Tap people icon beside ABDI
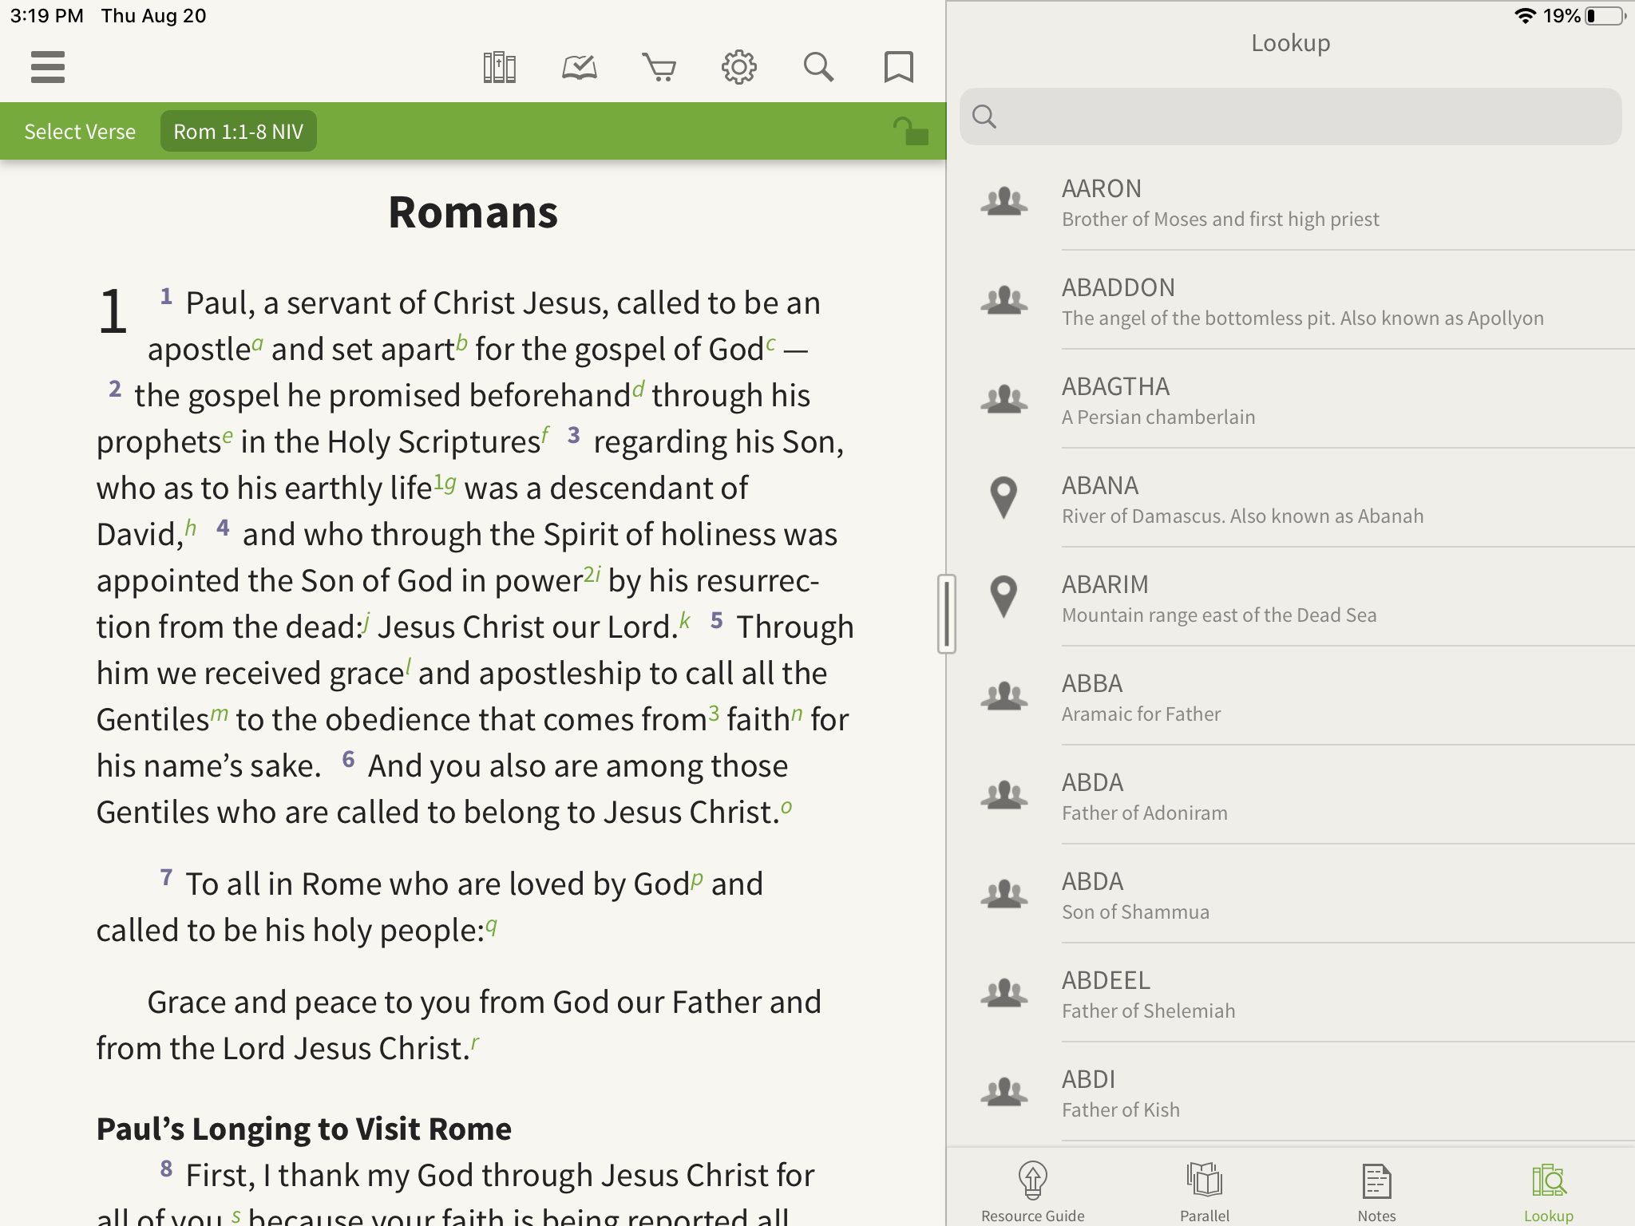1635x1226 pixels. (x=1004, y=1092)
